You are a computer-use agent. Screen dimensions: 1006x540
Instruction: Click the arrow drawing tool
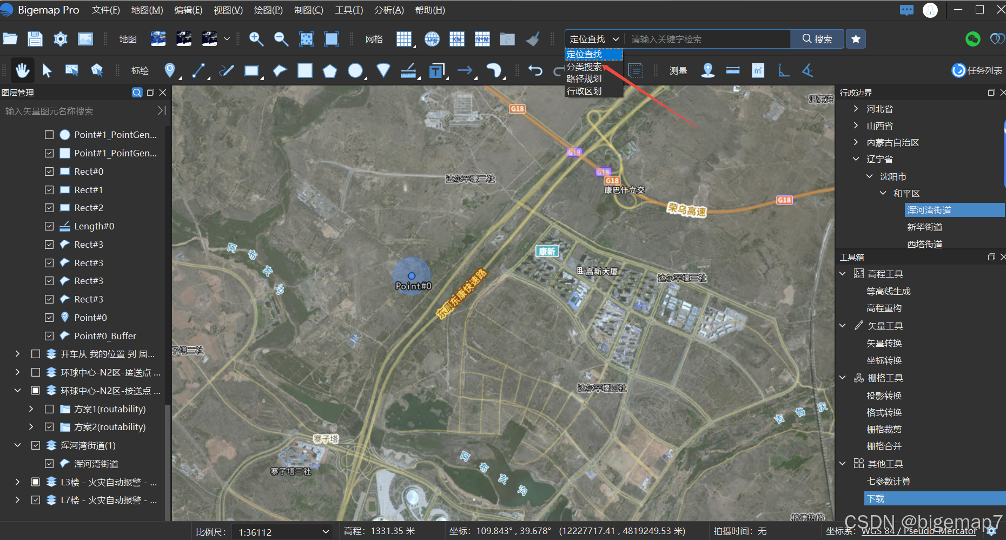point(465,70)
